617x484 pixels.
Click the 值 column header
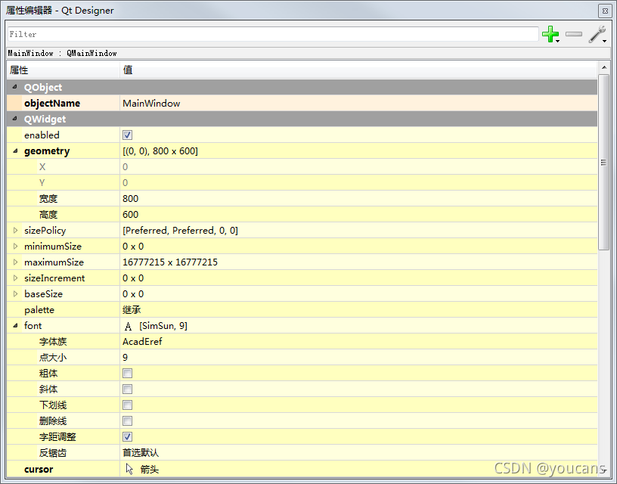coord(358,70)
